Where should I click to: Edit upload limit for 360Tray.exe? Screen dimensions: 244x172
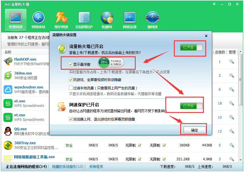click(164, 145)
